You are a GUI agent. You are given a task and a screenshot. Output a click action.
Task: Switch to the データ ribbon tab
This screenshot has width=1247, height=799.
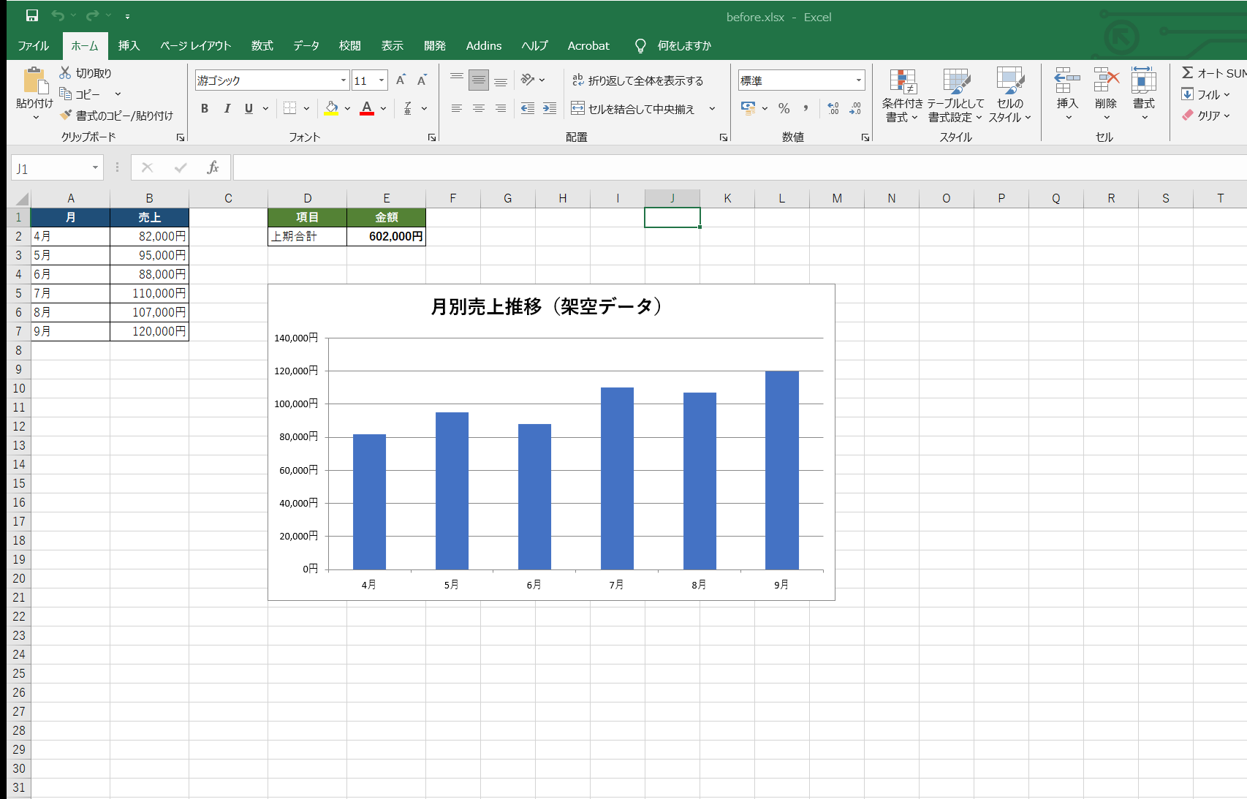306,45
